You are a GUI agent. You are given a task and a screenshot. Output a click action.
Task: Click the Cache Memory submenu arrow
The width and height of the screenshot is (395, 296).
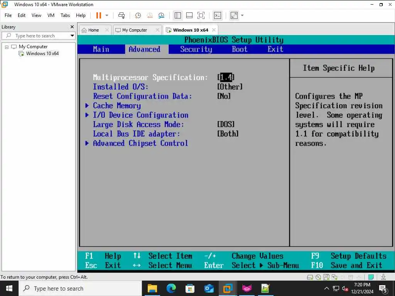point(87,106)
